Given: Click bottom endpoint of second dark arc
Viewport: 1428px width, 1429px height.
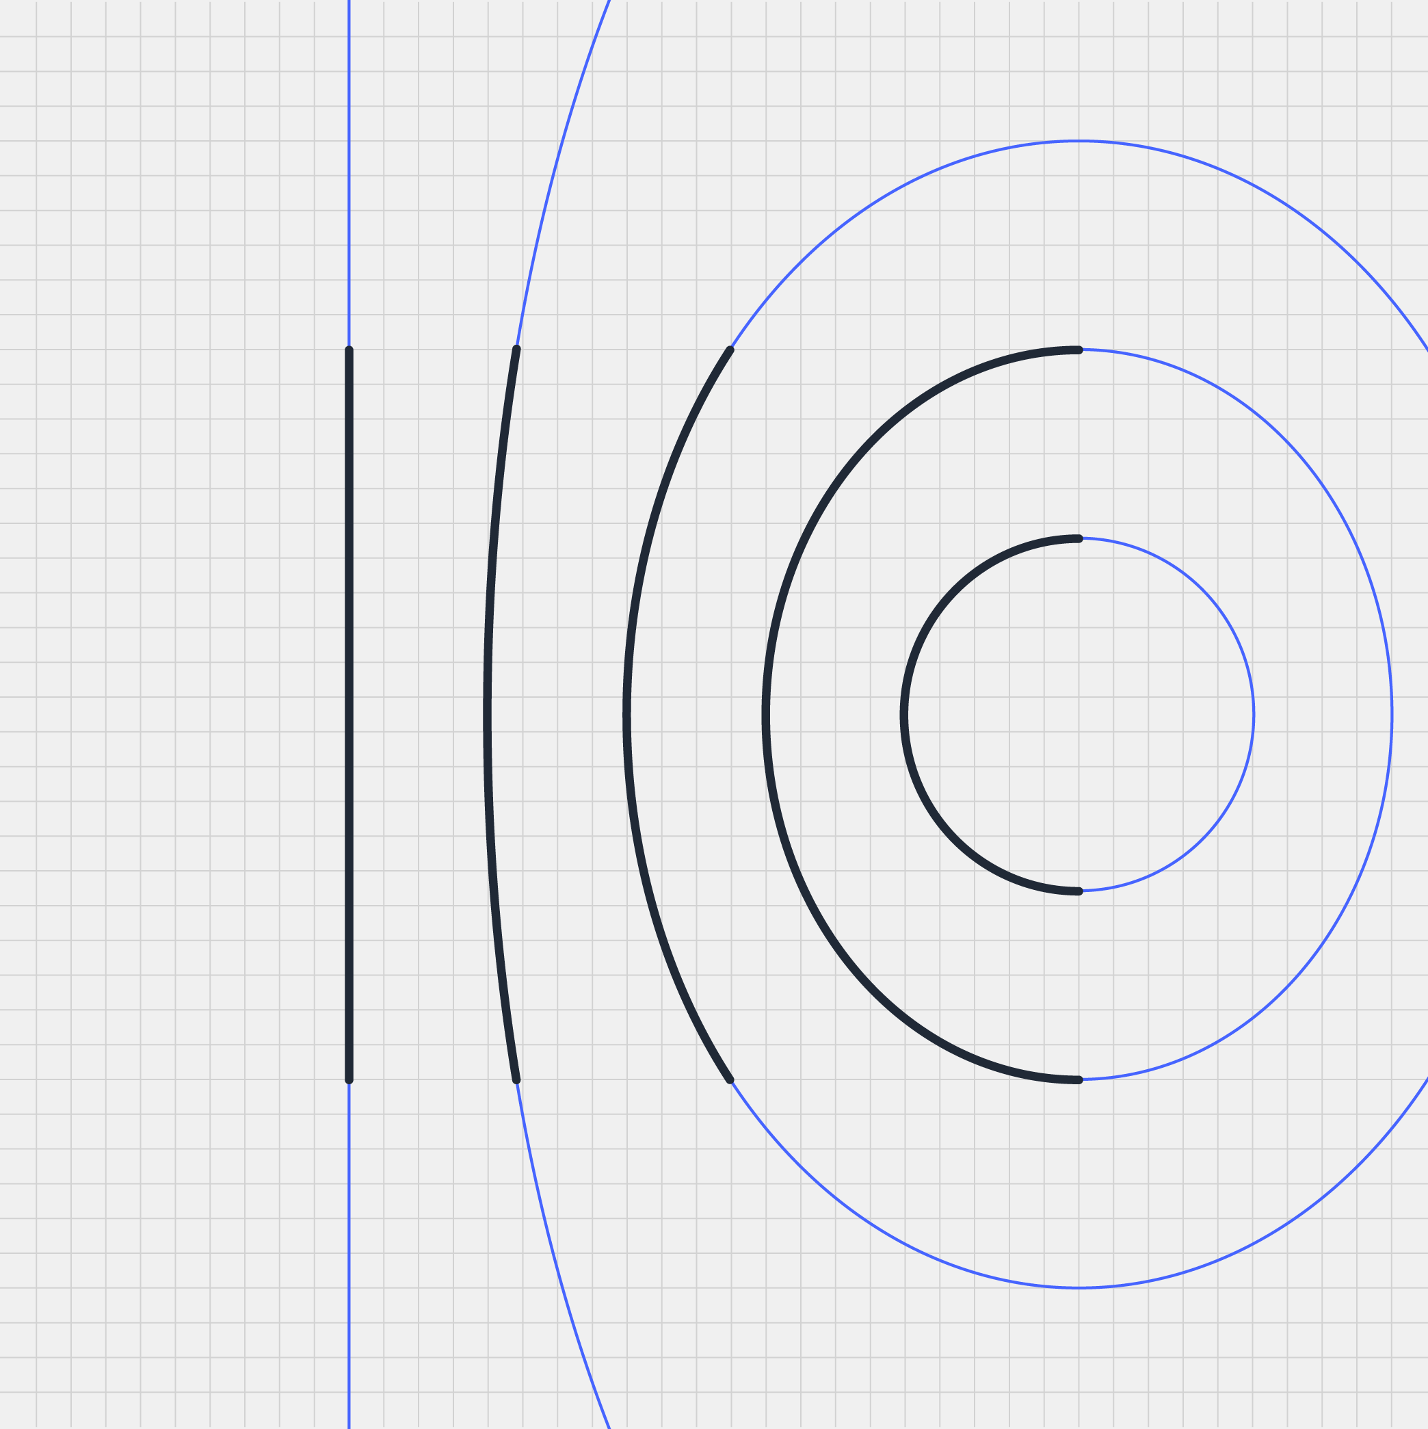Looking at the screenshot, I should click(x=516, y=1081).
